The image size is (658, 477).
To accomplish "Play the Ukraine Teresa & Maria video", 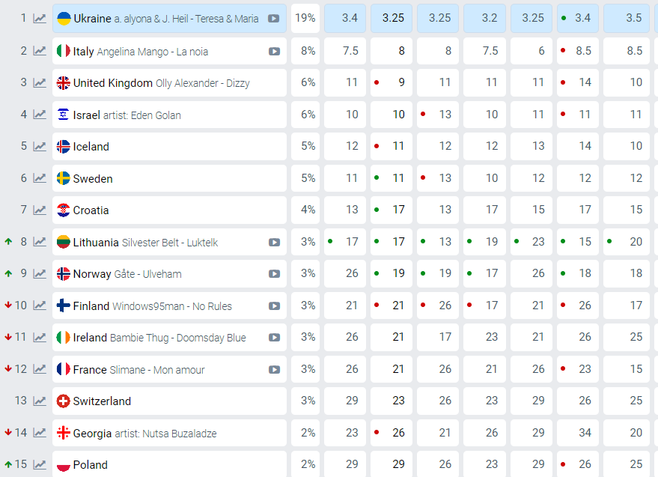I will [274, 18].
